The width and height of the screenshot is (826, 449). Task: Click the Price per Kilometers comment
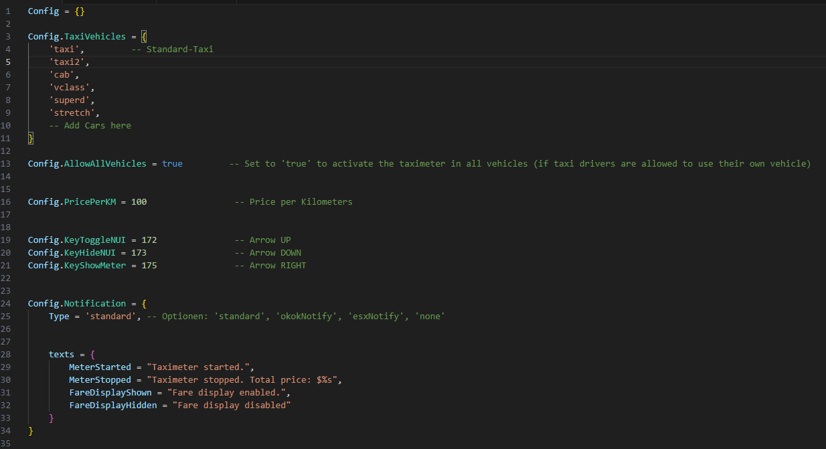(x=293, y=202)
